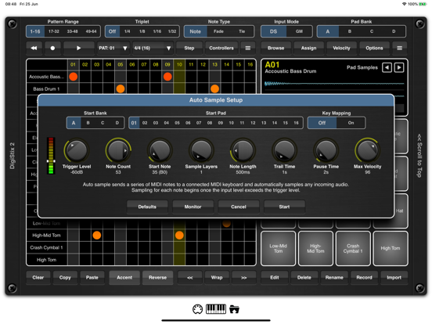432x324 pixels.
Task: Open the sequencer hamburger menu next to Controllers
Action: (x=248, y=48)
